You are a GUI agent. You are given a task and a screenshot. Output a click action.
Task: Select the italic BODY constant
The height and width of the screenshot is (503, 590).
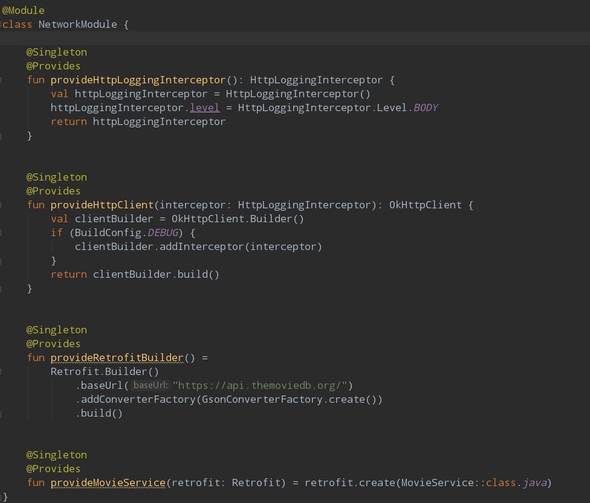click(426, 108)
